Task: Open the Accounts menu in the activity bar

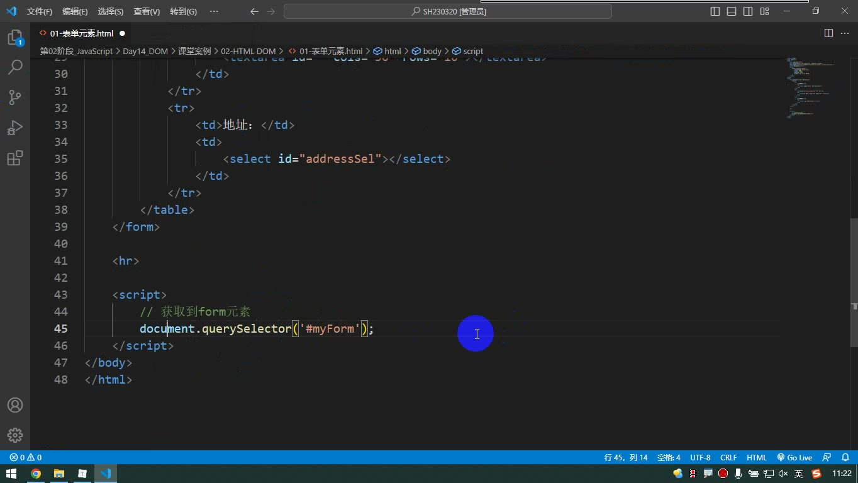Action: click(15, 405)
